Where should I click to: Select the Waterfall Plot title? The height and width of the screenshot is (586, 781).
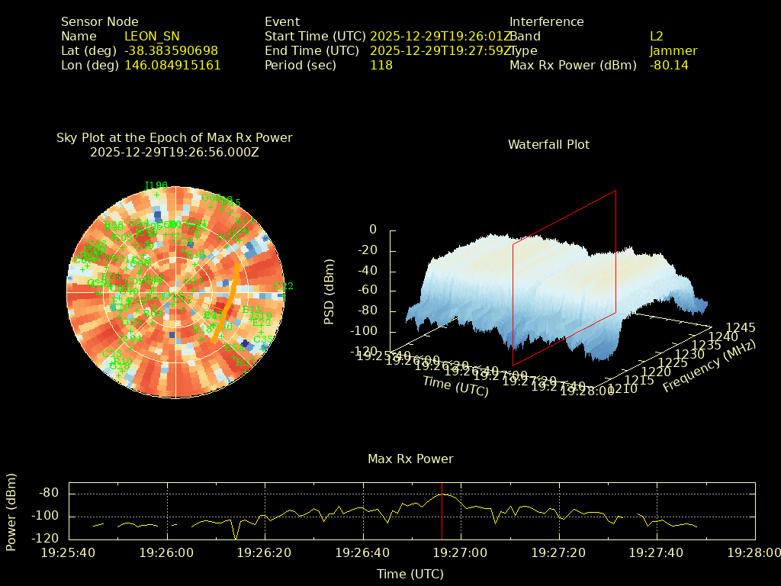(x=548, y=144)
